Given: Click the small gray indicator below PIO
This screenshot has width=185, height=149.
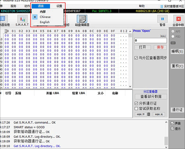Looking at the screenshot, I should tap(173, 43).
